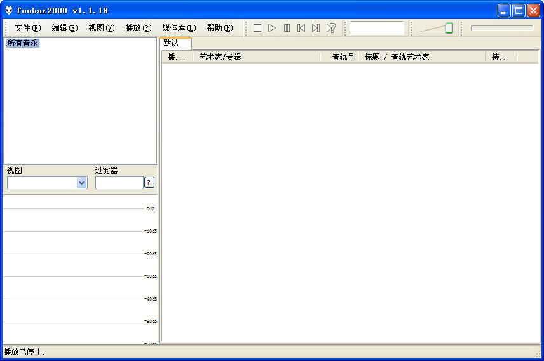Click the -10dB peak meter scale label
544x361 pixels.
tap(151, 231)
